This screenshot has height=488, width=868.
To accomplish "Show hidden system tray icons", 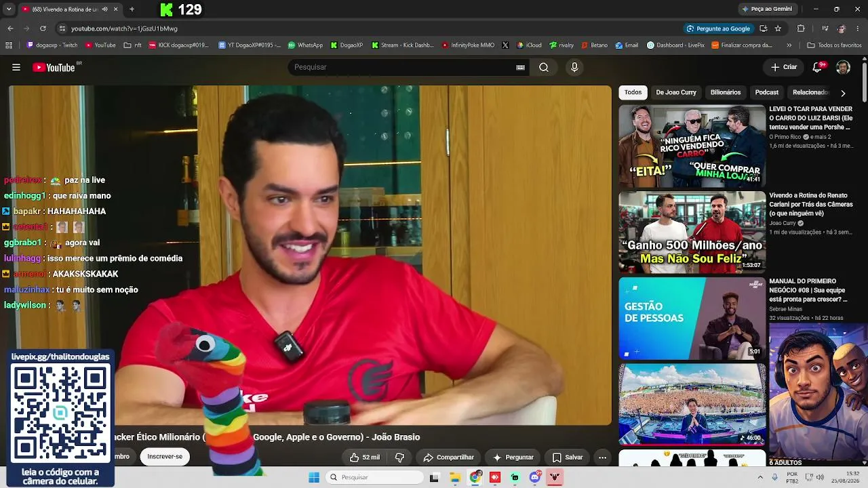I will pyautogui.click(x=760, y=477).
